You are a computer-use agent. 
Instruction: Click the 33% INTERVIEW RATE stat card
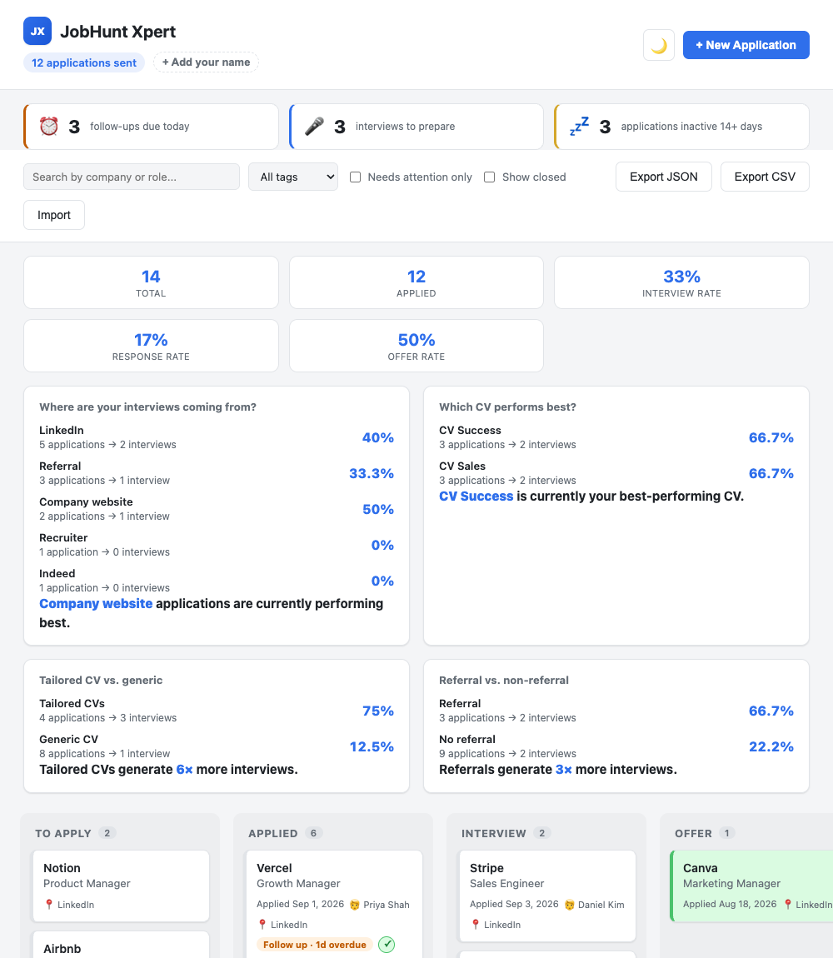coord(681,282)
